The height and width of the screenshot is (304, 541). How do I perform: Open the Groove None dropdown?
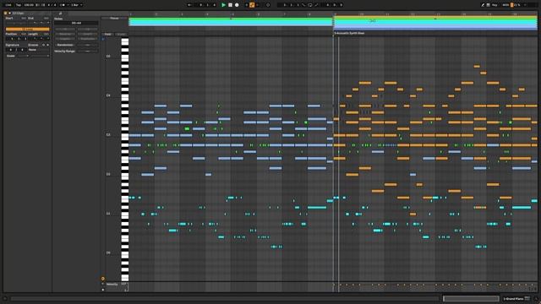tap(38, 50)
